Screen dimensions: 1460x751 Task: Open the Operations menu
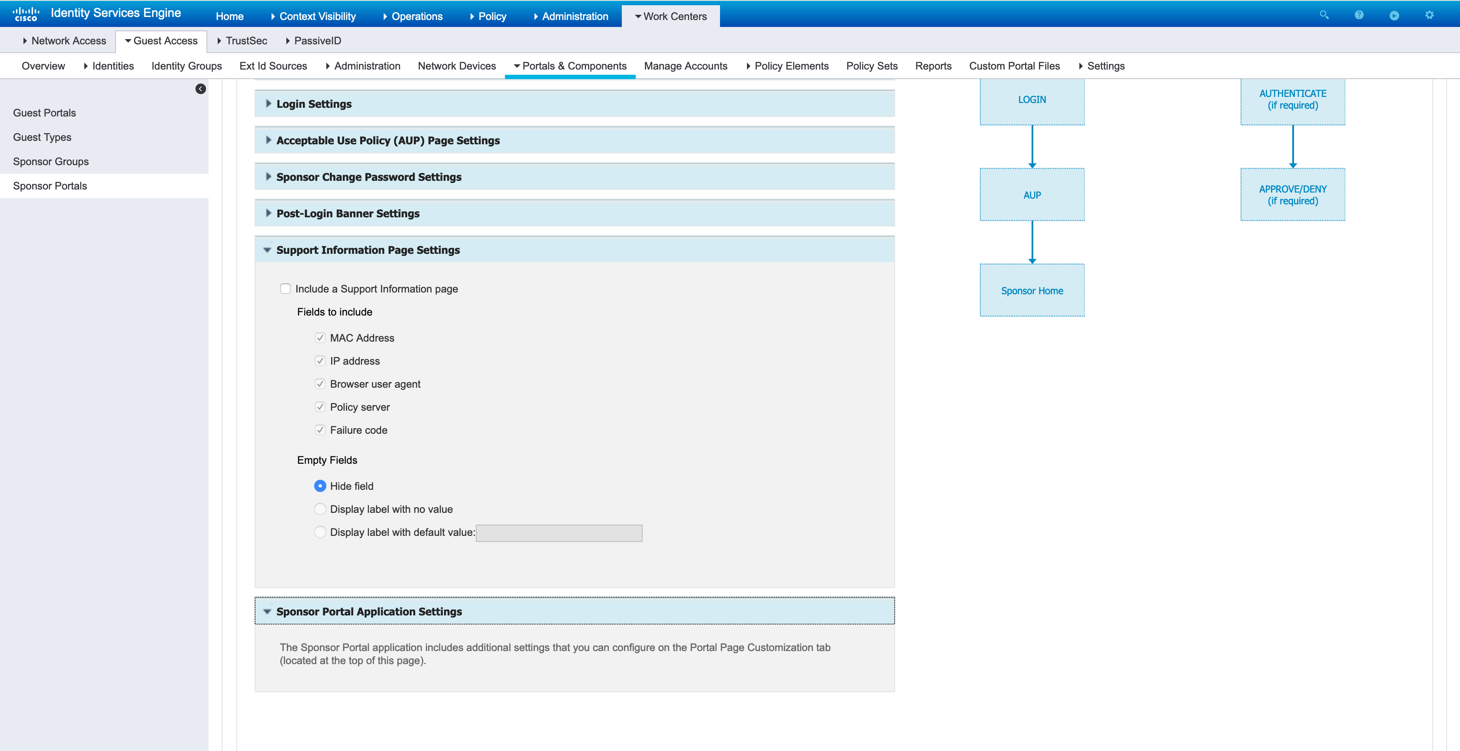point(413,17)
